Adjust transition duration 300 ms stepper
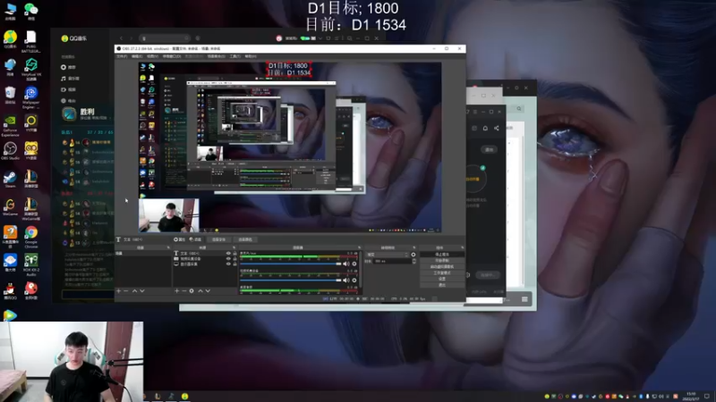Image resolution: width=716 pixels, height=402 pixels. 414,261
